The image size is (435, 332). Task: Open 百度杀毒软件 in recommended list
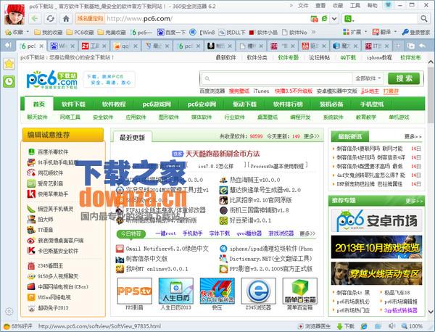click(x=53, y=152)
